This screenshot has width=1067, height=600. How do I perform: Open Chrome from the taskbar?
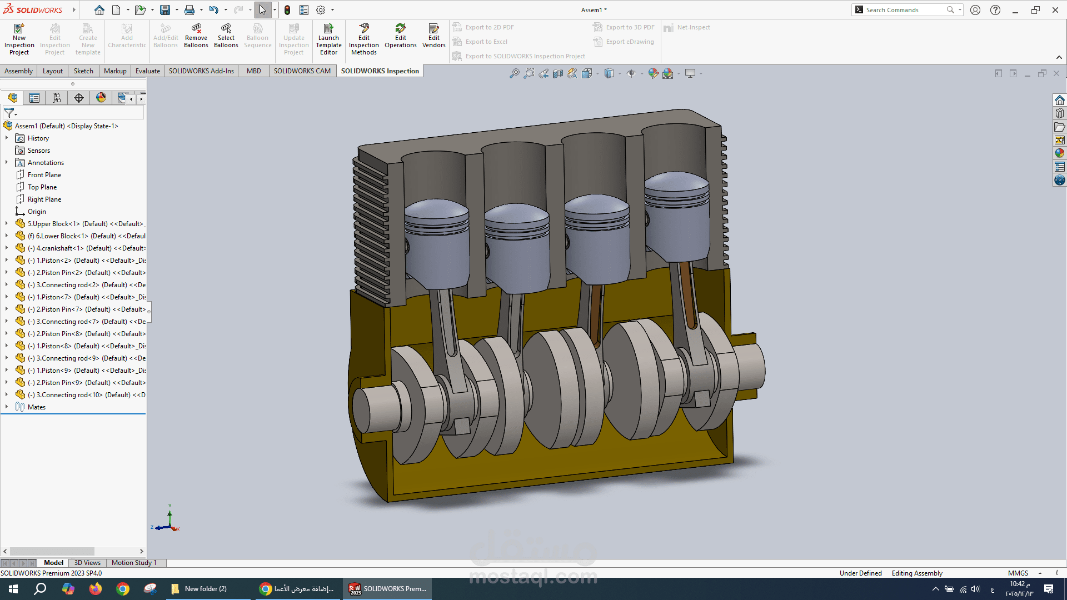point(123,589)
